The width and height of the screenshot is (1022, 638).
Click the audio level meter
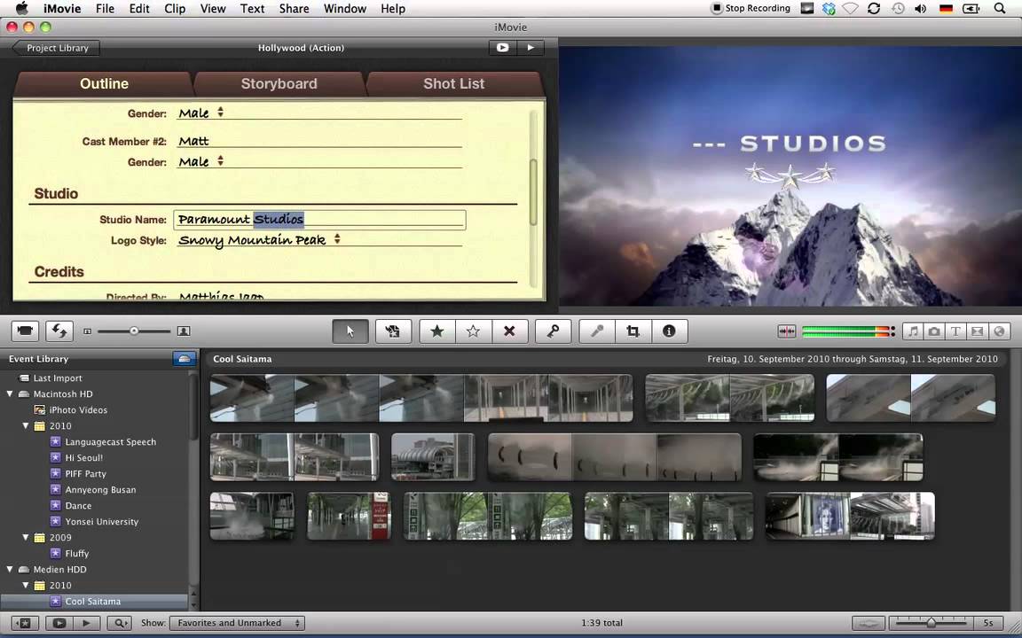coord(849,331)
